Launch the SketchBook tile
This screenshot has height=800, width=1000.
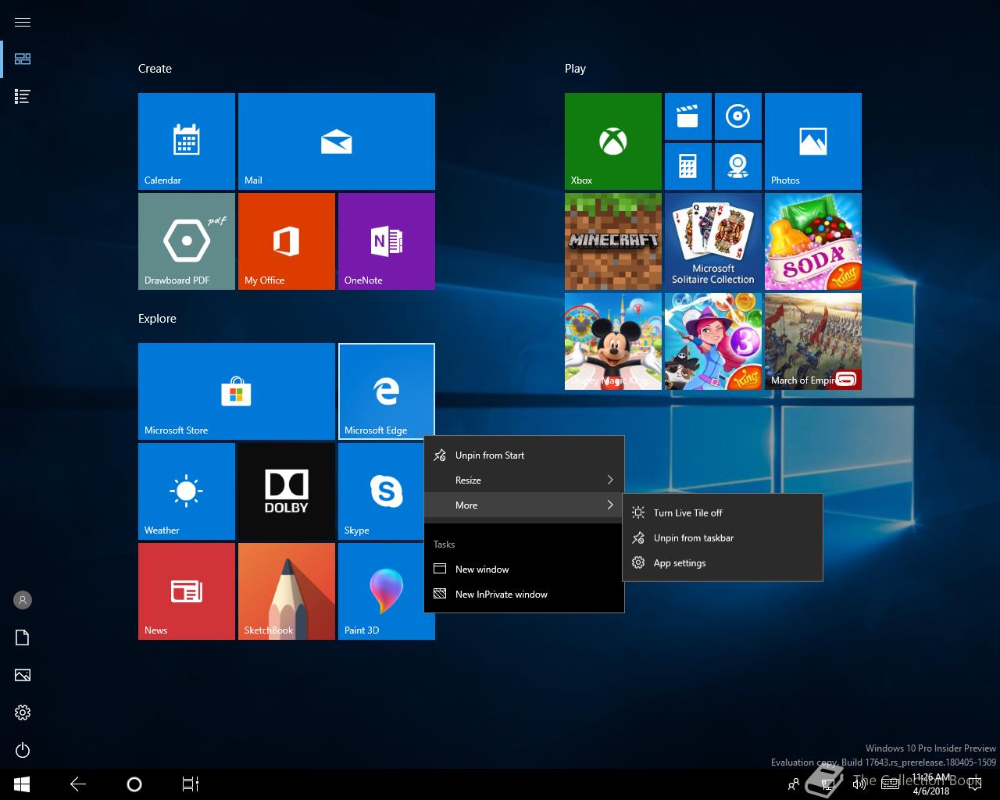coord(287,591)
